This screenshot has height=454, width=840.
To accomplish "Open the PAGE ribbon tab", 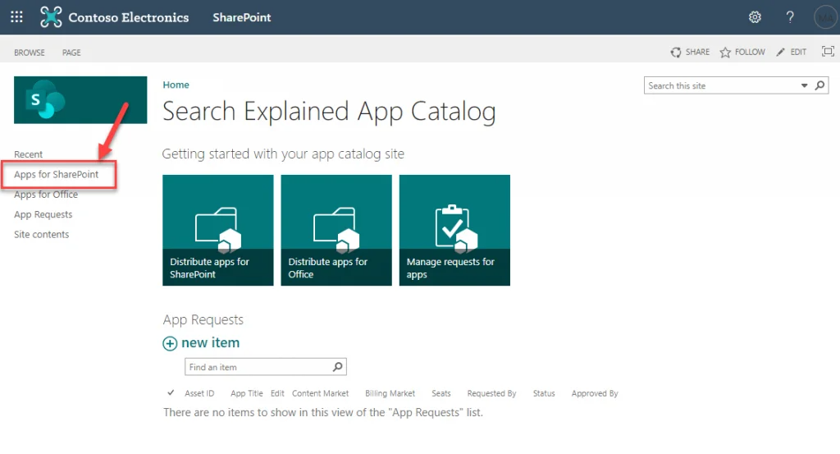I will [x=71, y=53].
